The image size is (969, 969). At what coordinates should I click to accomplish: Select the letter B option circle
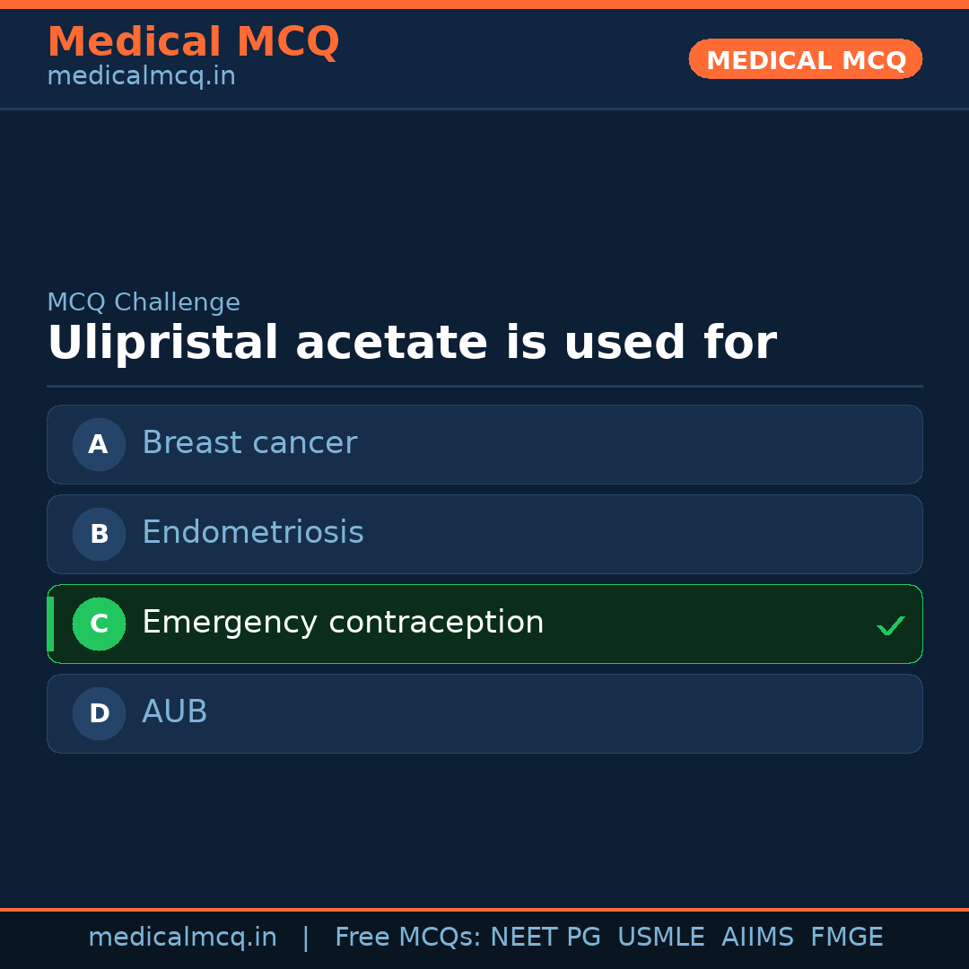click(99, 534)
